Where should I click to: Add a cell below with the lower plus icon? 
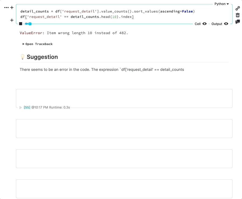12,20
